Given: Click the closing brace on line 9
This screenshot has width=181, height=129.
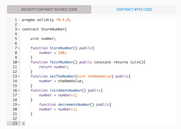Looking at the screenshot, I should [x=31, y=58].
